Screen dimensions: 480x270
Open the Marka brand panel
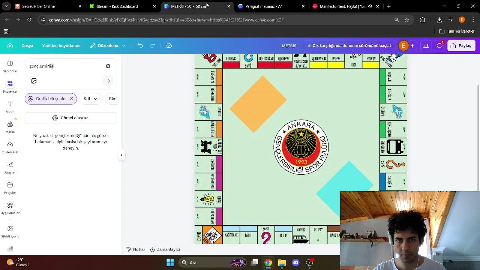[10, 127]
